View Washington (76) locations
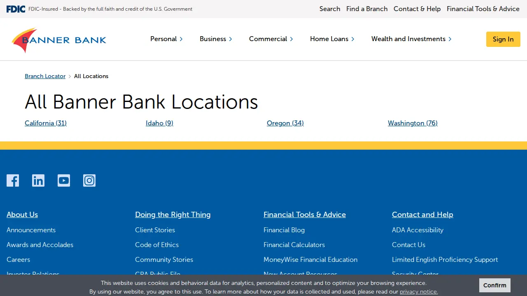Image resolution: width=527 pixels, height=296 pixels. tap(413, 123)
